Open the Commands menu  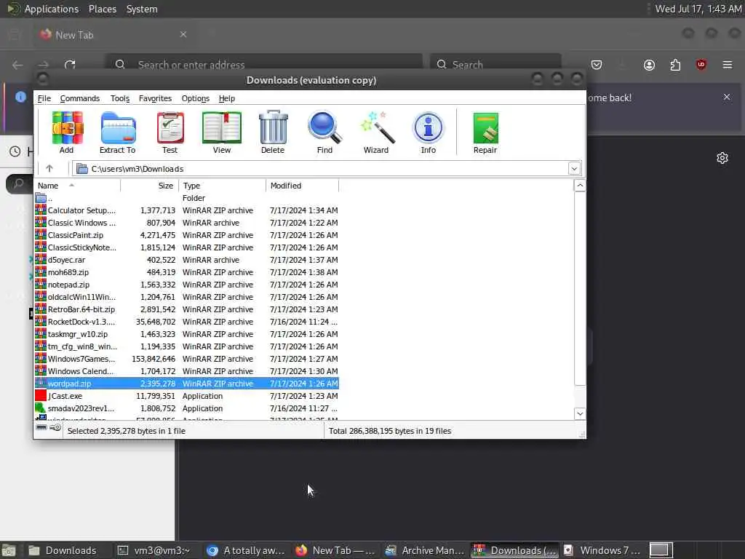pos(80,98)
